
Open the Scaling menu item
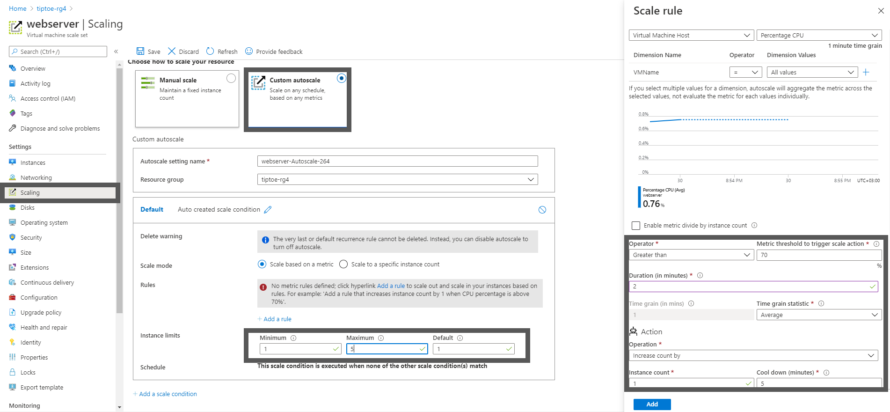tap(30, 192)
